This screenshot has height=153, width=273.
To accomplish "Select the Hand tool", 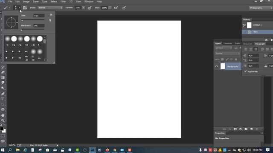I will [3, 115].
